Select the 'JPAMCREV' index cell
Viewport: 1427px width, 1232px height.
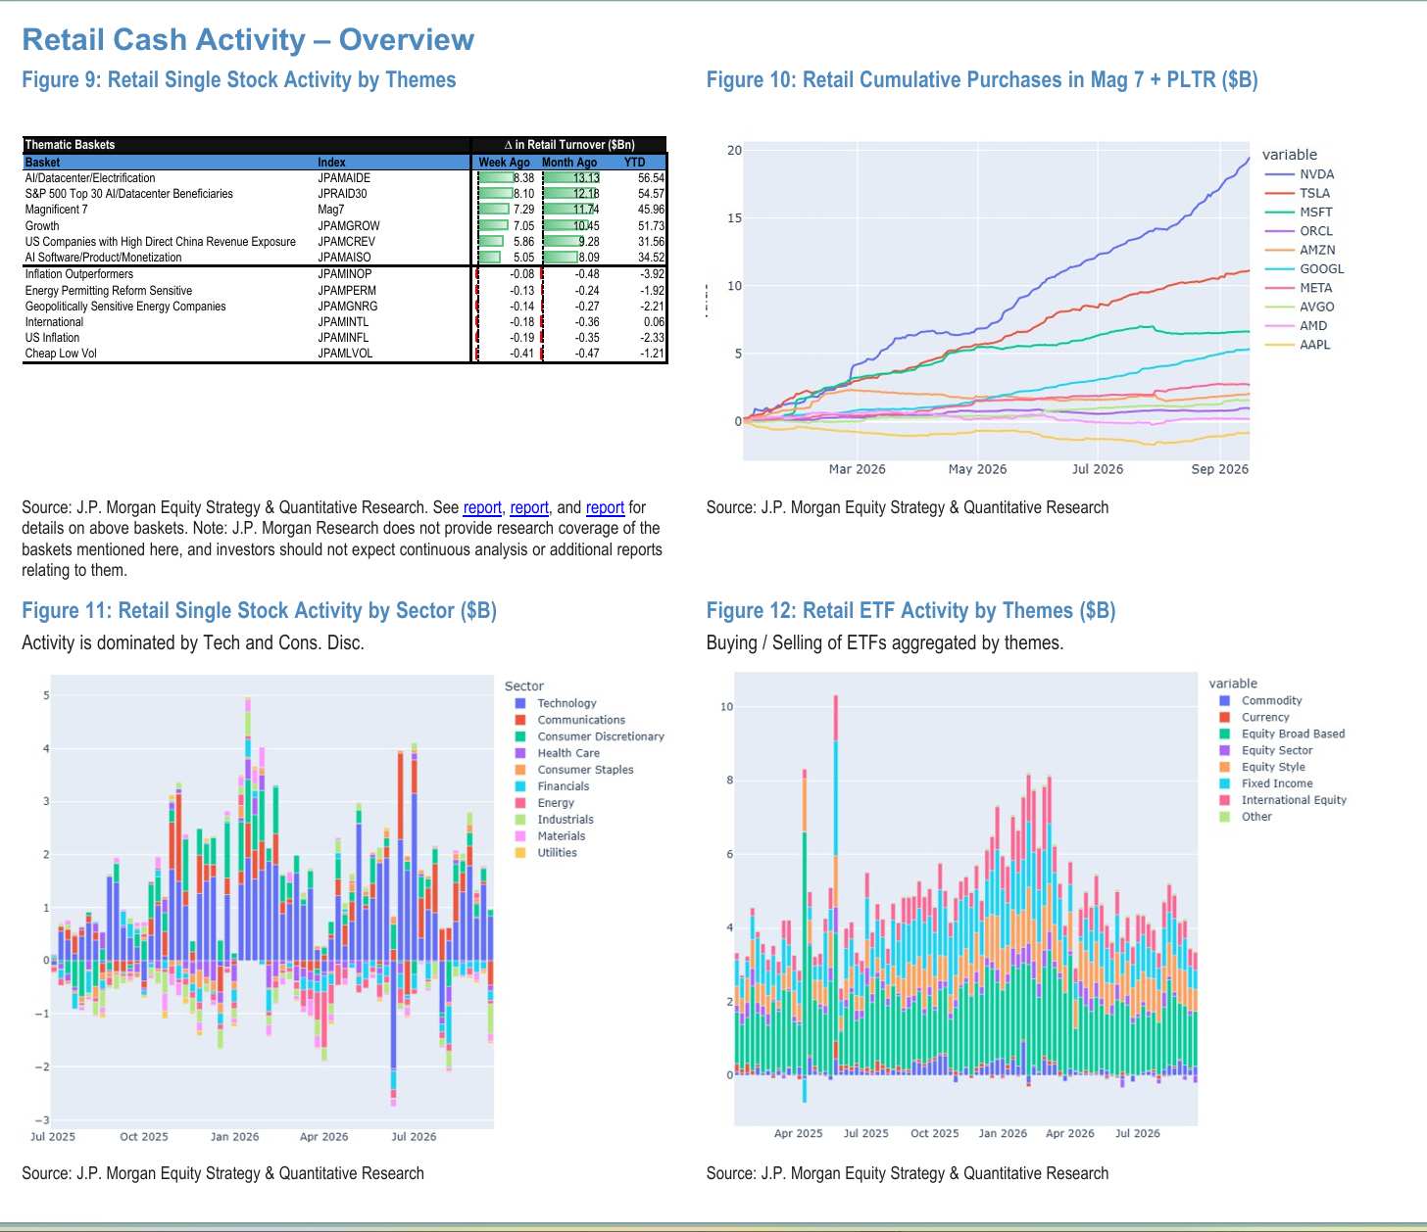click(x=347, y=242)
